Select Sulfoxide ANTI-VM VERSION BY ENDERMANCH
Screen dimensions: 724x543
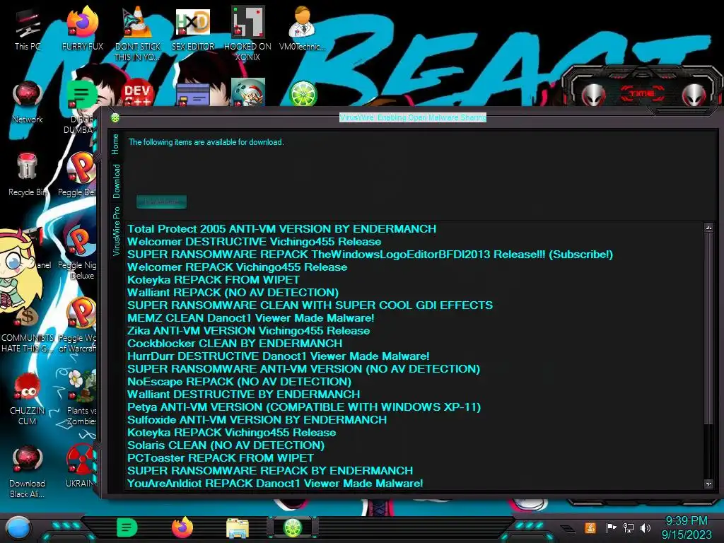point(257,420)
